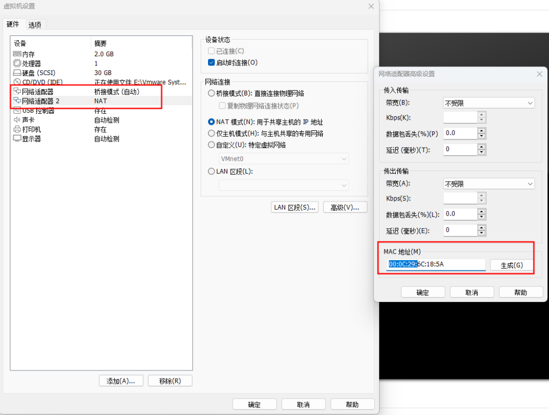Image resolution: width=549 pixels, height=415 pixels.
Task: Select the 声卡 sound card icon
Action: coord(17,120)
